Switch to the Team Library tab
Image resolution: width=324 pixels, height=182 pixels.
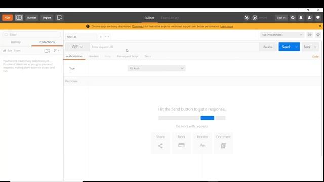click(170, 18)
